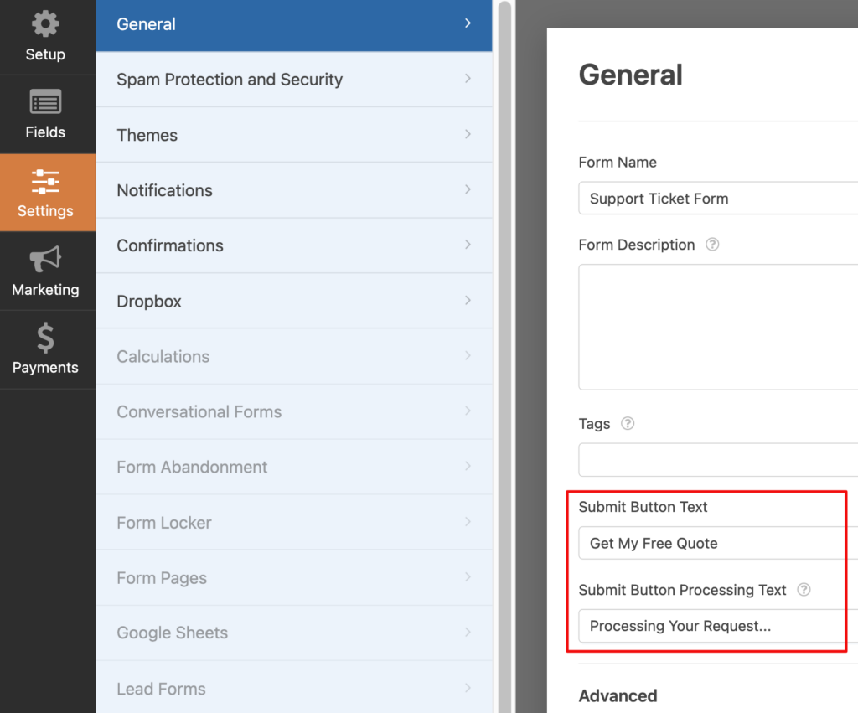This screenshot has width=858, height=713.
Task: Click the chevron on the Notifications row
Action: [468, 189]
